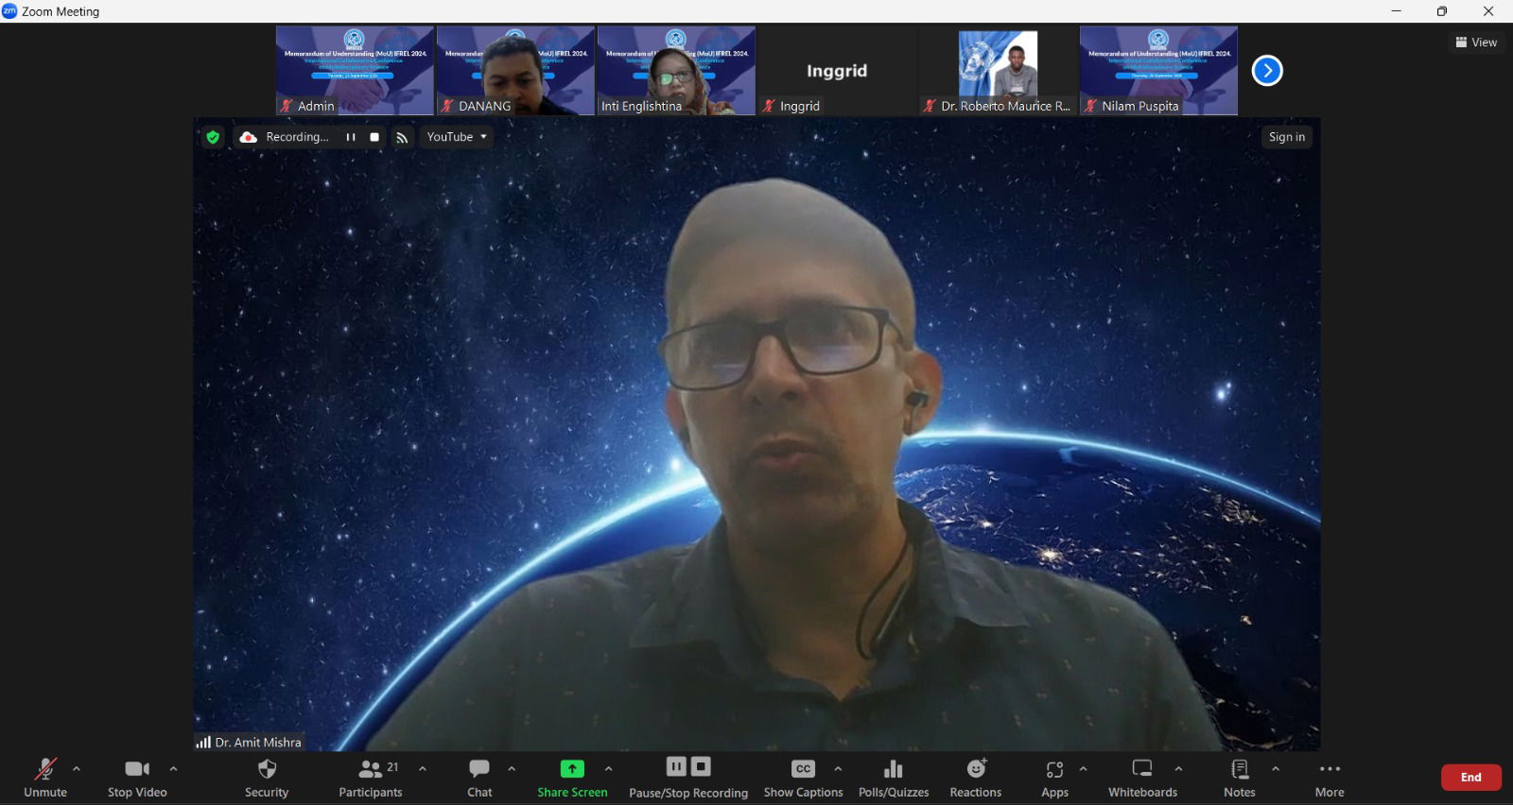
Task: Open the Security shield menu
Action: point(267,779)
